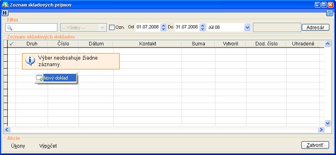Click the Nový doklad document icon
Screen dimensions: 336x155
click(40, 78)
